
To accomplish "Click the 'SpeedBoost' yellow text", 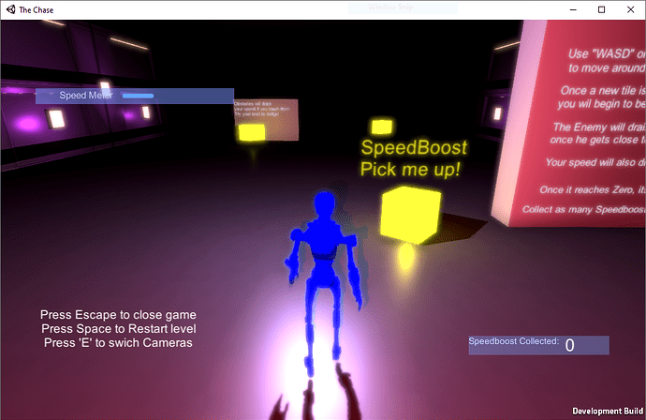I will click(x=414, y=148).
